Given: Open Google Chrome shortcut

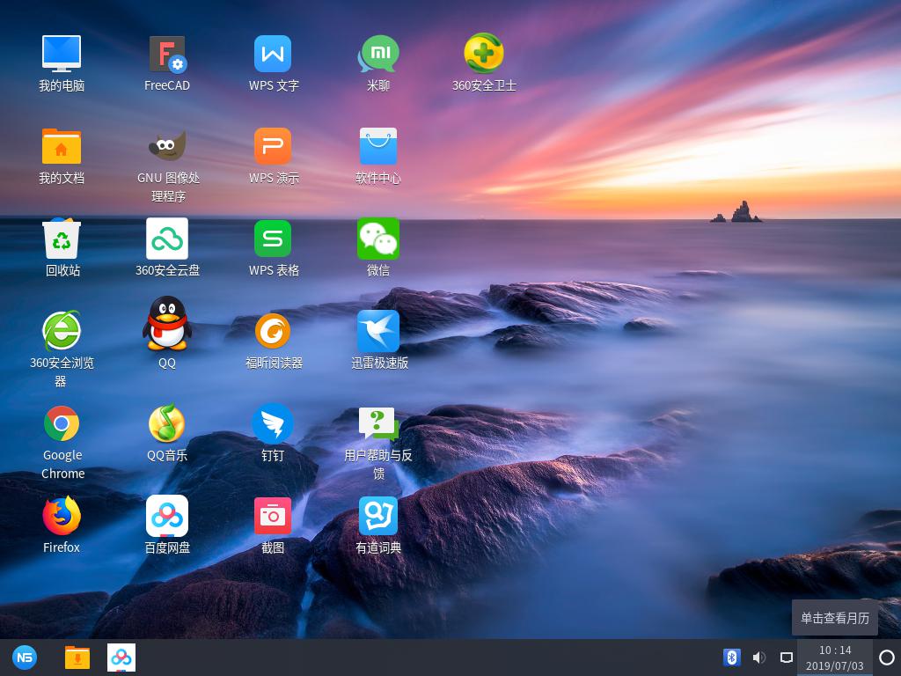Looking at the screenshot, I should (x=62, y=424).
